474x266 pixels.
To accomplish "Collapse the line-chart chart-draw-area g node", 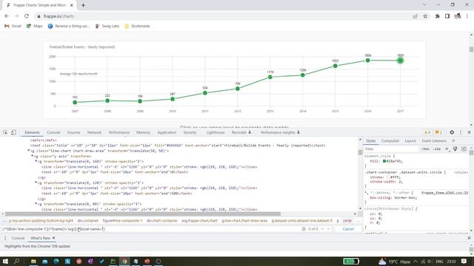I will point(29,151).
